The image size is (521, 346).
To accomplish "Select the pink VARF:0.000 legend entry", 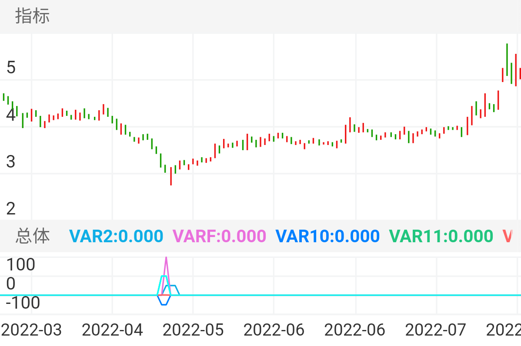I will click(x=219, y=236).
